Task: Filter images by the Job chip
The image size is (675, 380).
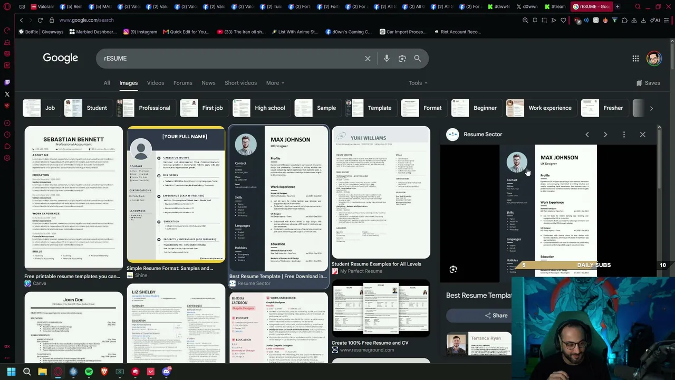Action: [41, 108]
